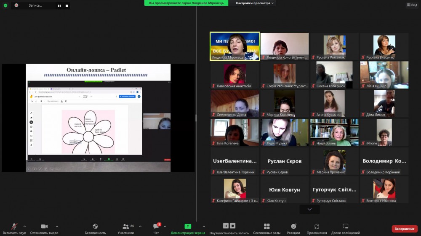
Task: Click the red Завершение end button
Action: pyautogui.click(x=404, y=229)
